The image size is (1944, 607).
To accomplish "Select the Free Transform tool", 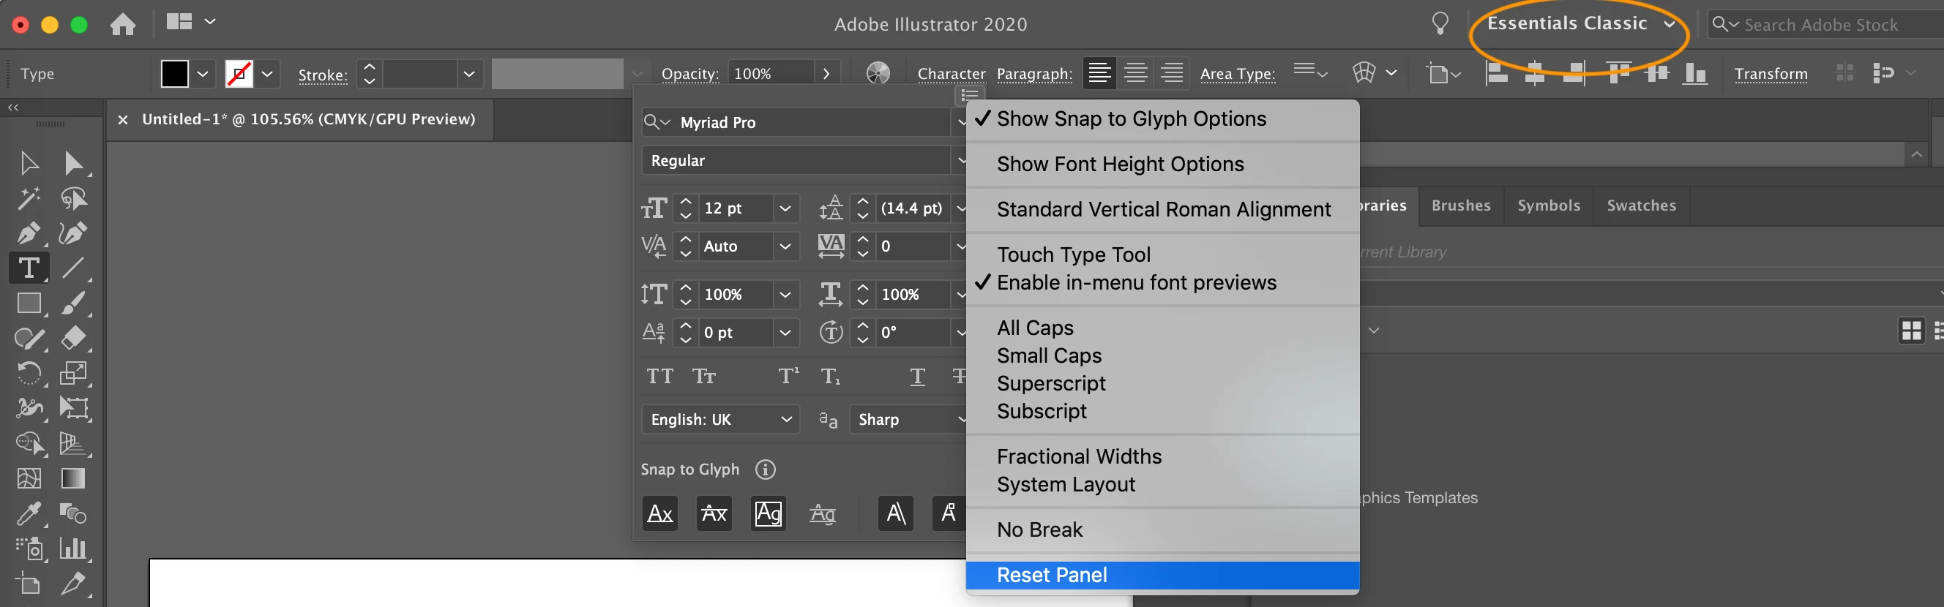I will click(x=73, y=408).
